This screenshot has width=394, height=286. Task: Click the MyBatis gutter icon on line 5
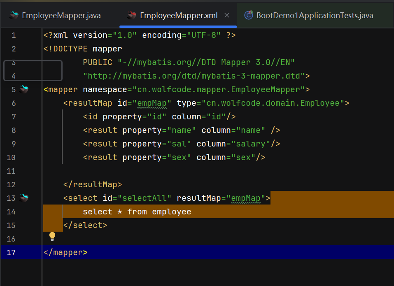pyautogui.click(x=24, y=89)
